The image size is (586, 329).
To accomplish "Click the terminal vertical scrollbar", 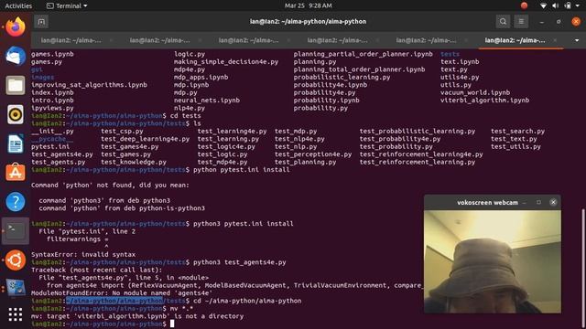I will click(583, 269).
